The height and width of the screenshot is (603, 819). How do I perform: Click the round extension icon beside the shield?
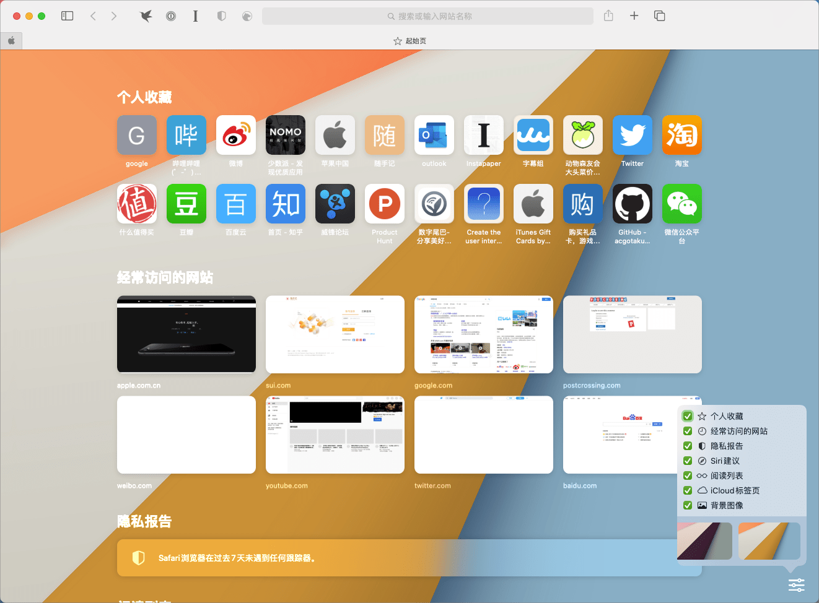point(247,16)
